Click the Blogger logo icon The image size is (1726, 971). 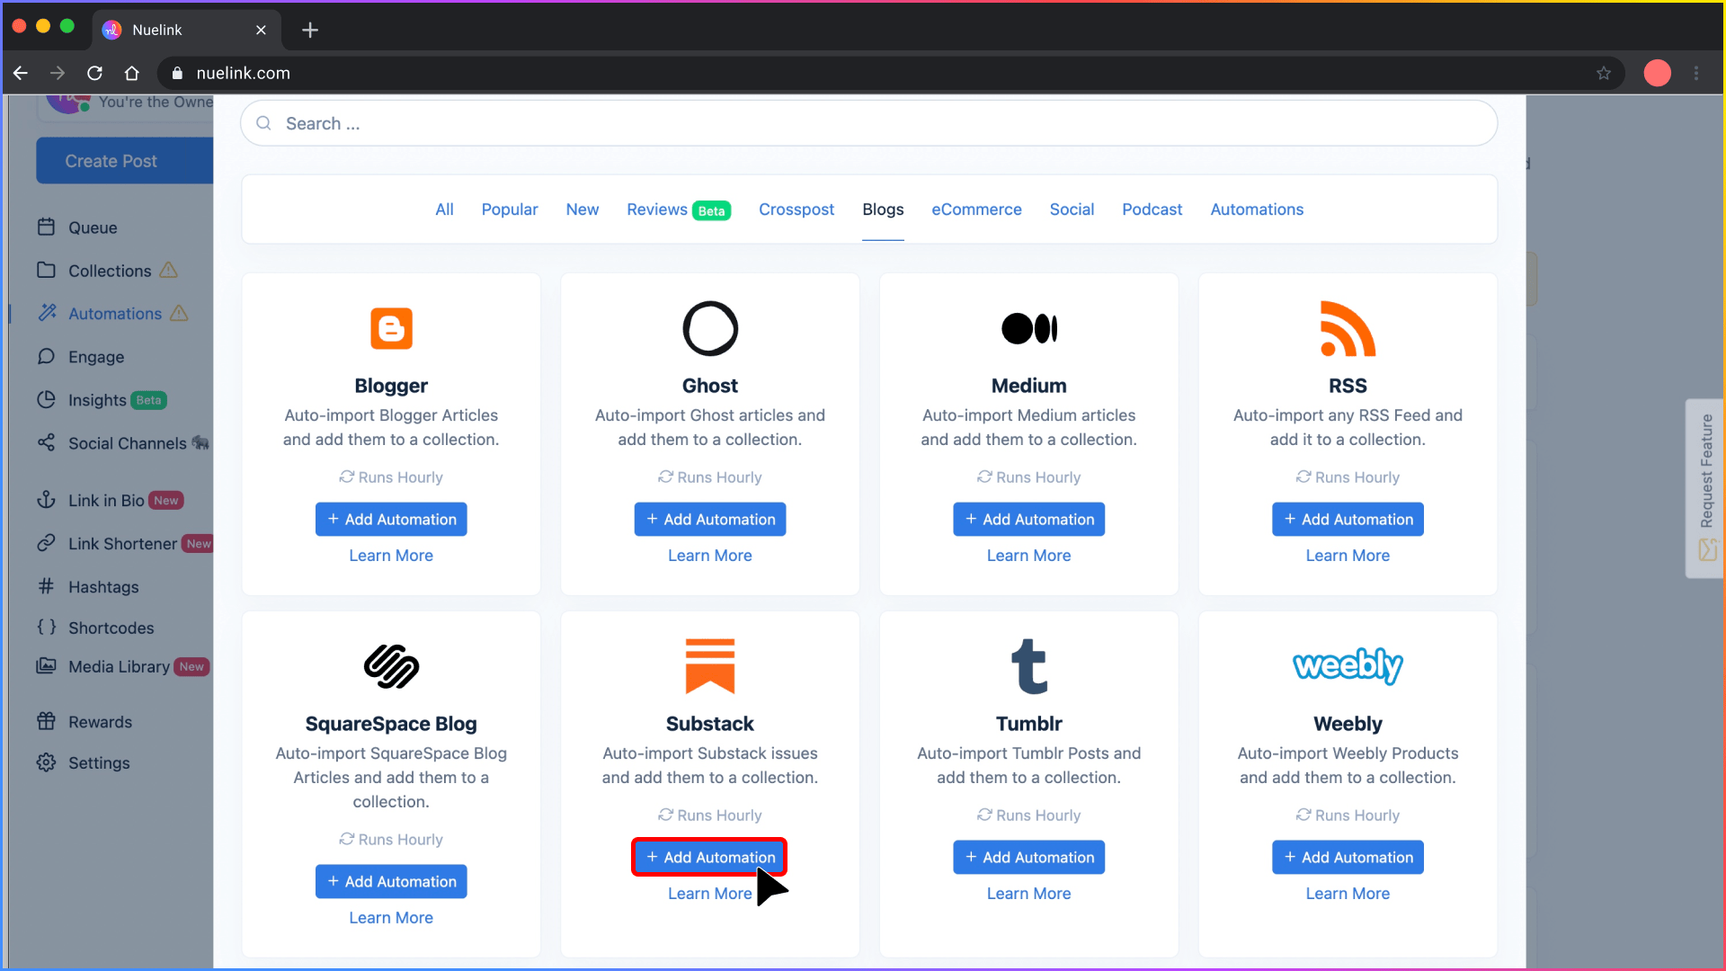(391, 329)
